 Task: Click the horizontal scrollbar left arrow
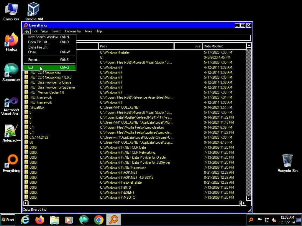[25, 203]
